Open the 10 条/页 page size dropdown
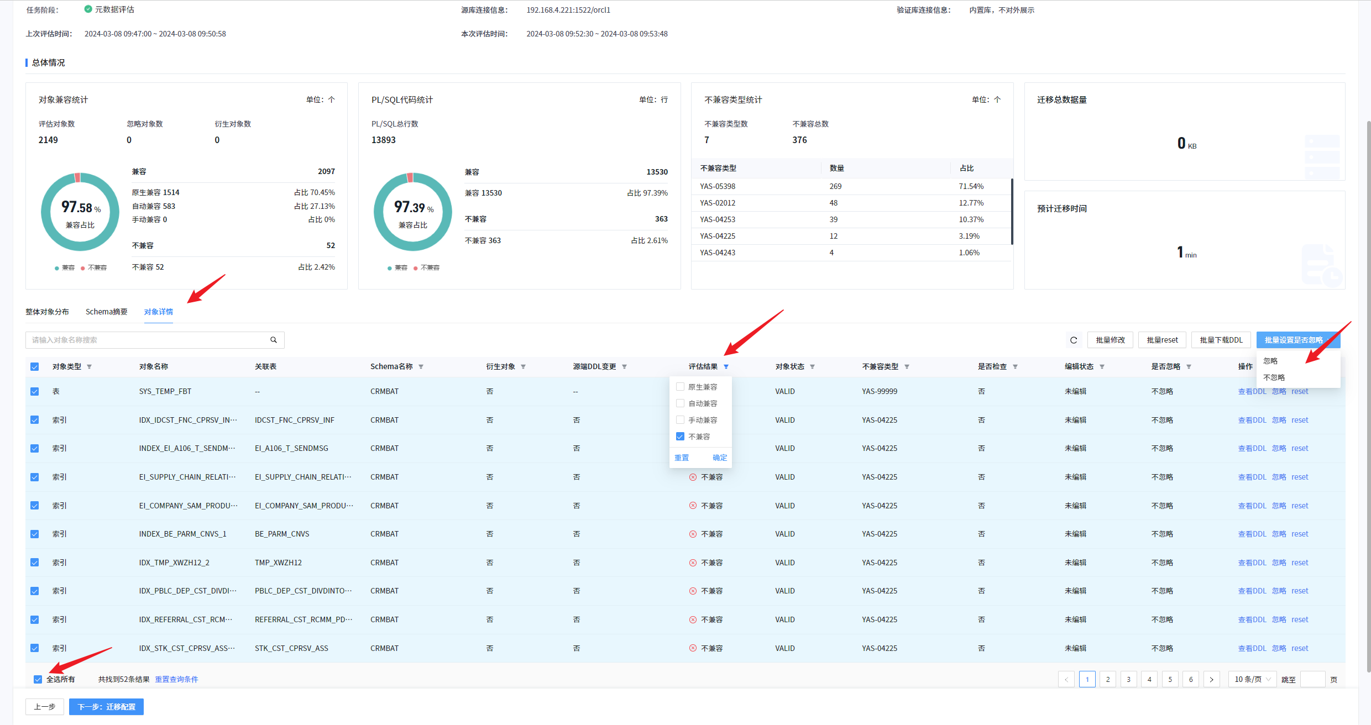Screen dimensions: 1371x725 click(1252, 679)
